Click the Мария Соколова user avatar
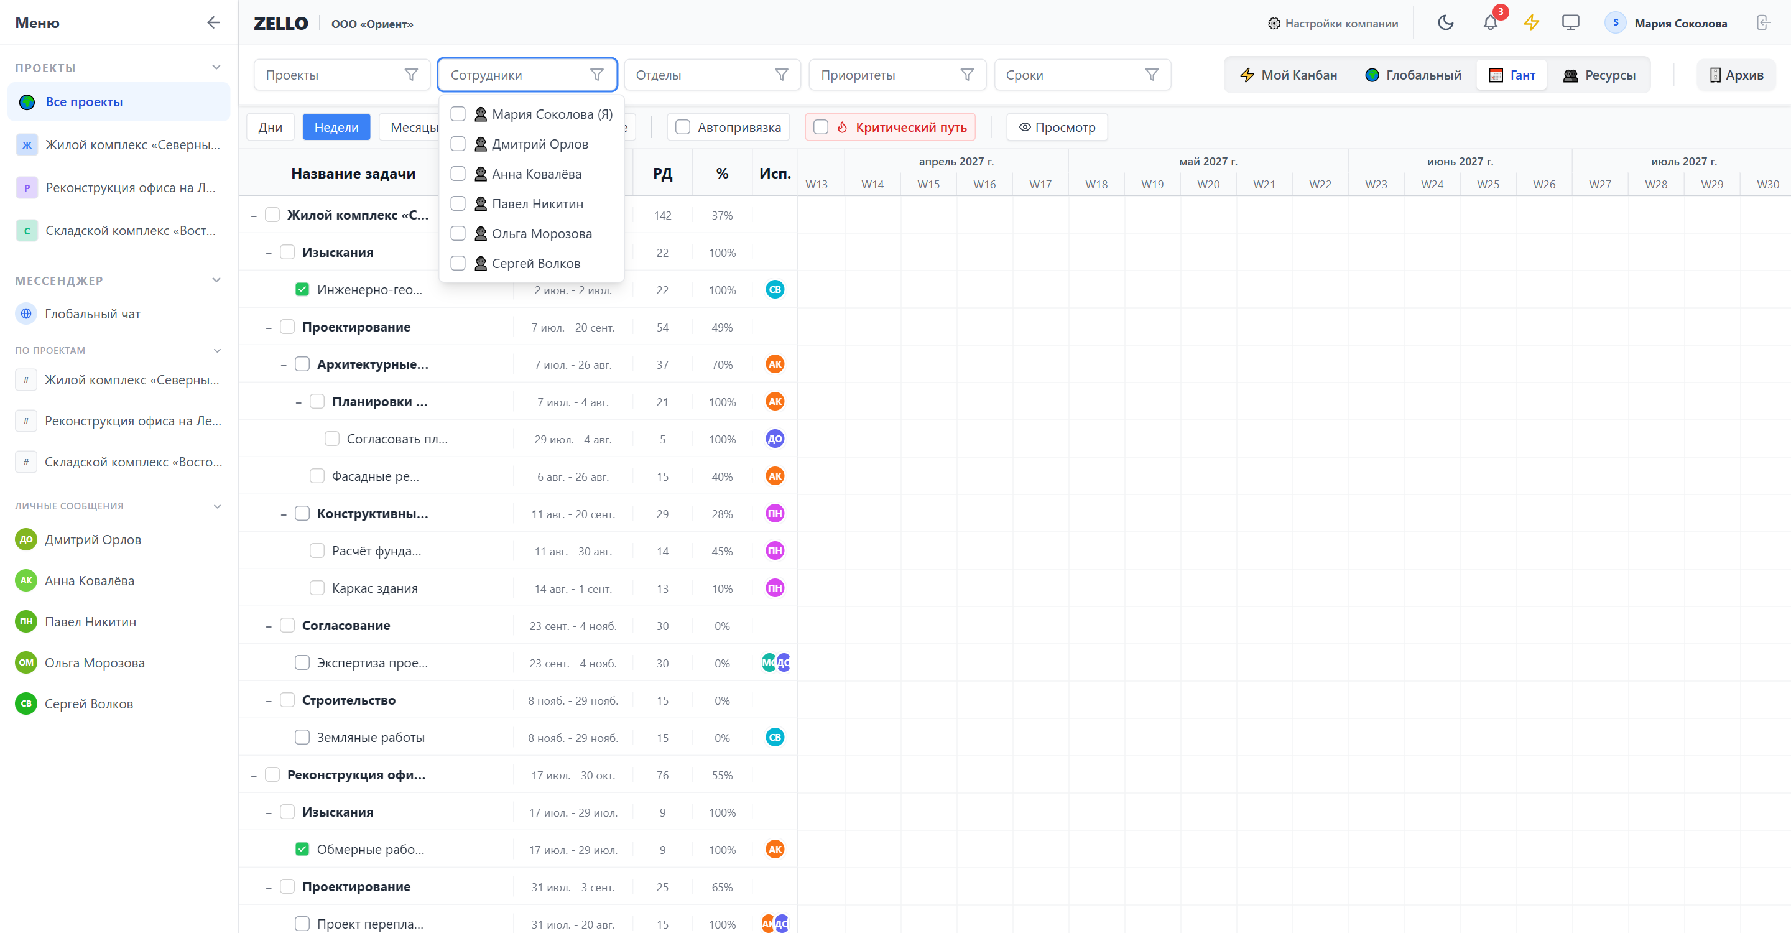Screen dimensions: 1791x933 1615,23
